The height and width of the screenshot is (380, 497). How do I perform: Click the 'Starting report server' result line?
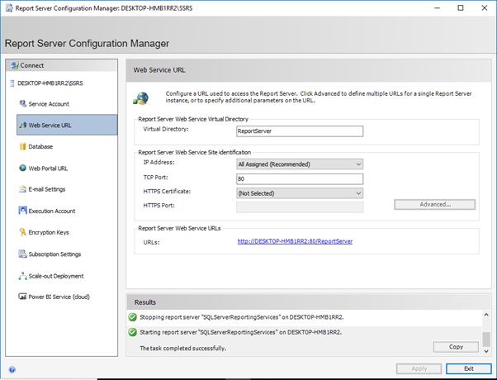(x=240, y=332)
